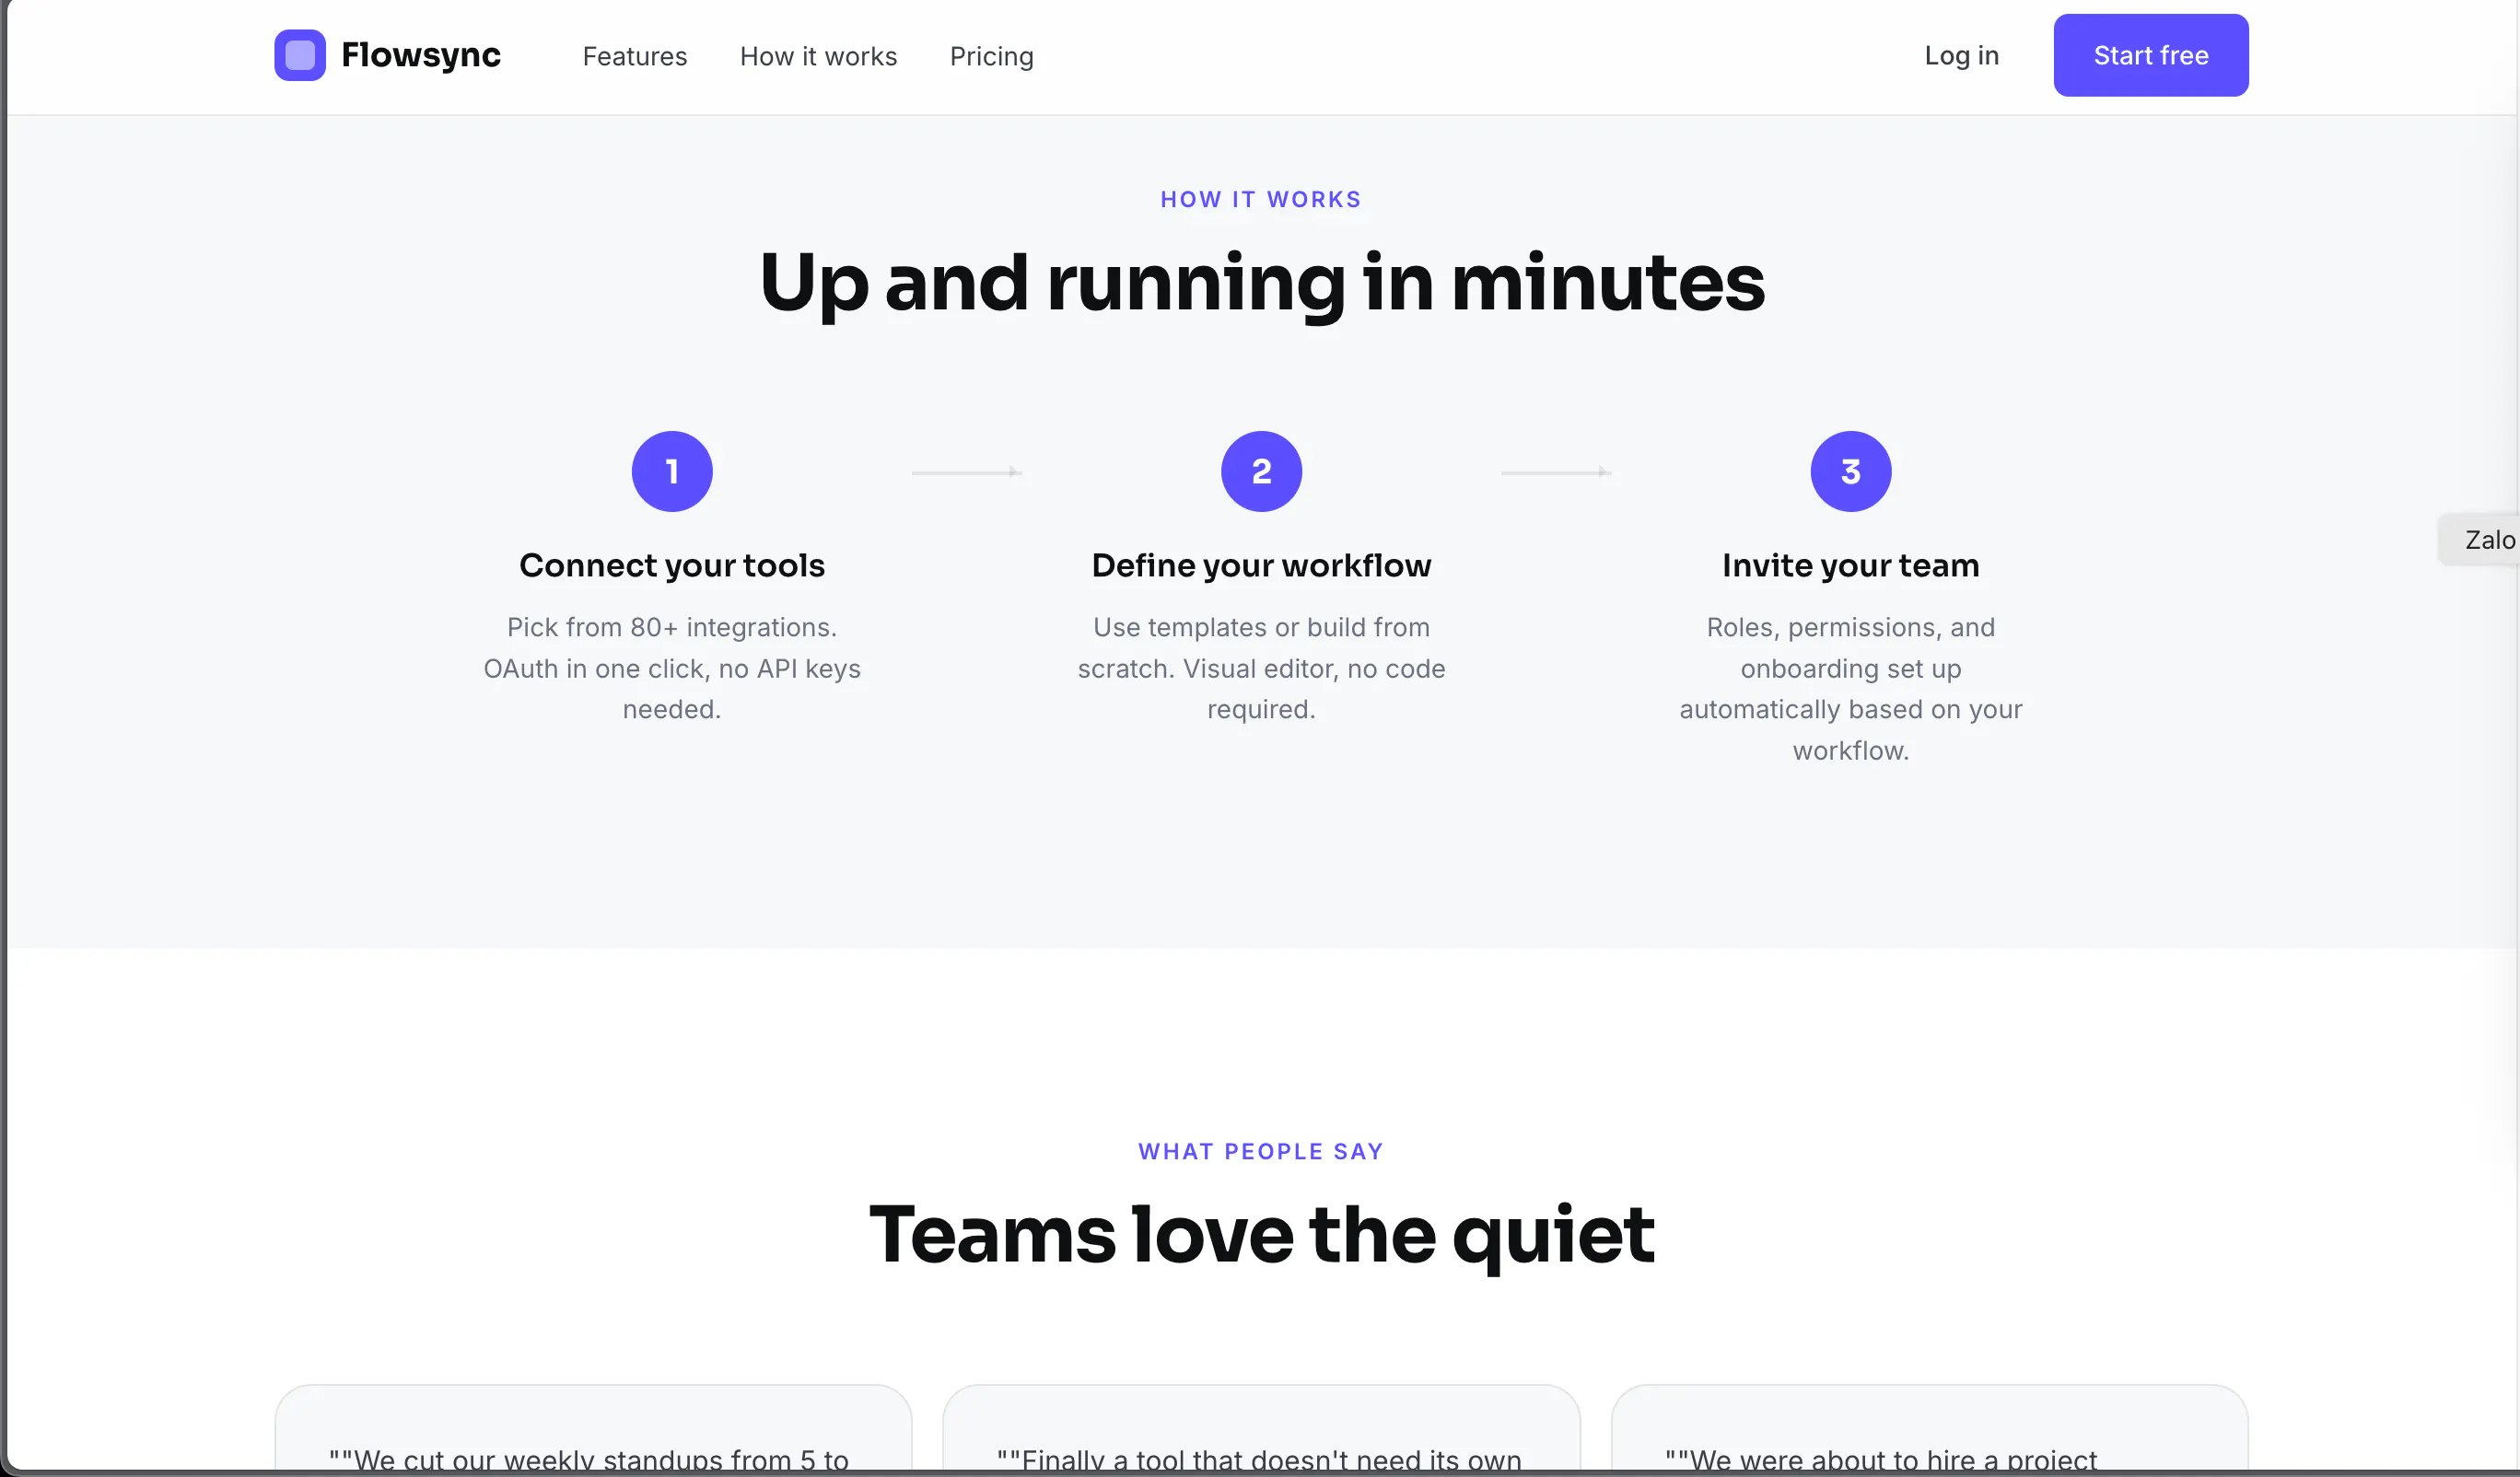Viewport: 2520px width, 1477px height.
Task: Click the testimonial card about hiring a project
Action: pyautogui.click(x=1929, y=1428)
